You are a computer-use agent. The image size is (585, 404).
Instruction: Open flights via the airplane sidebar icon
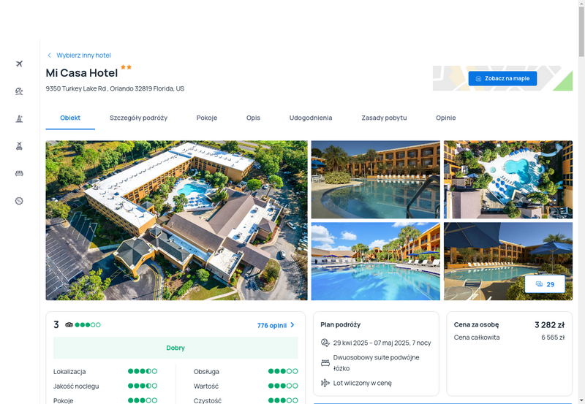coord(20,64)
